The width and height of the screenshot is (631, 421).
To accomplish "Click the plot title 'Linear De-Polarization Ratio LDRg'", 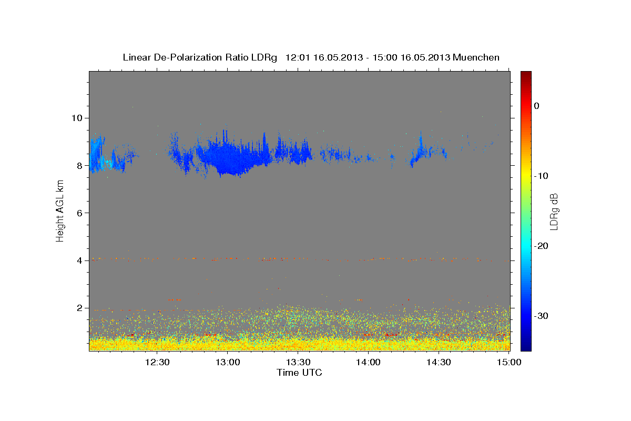I will [x=199, y=57].
